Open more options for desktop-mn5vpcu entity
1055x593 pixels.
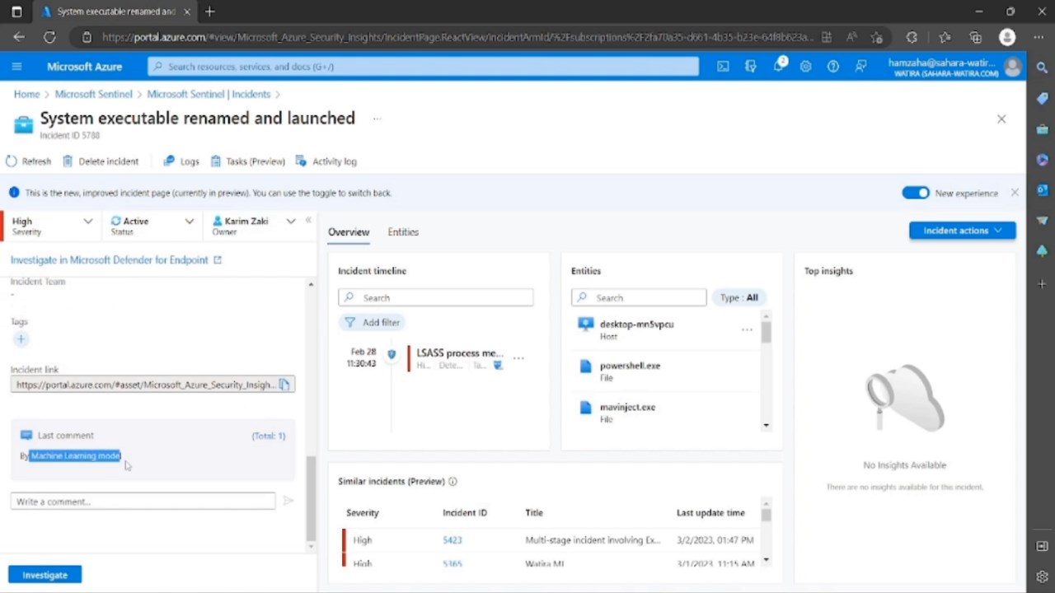tap(747, 329)
